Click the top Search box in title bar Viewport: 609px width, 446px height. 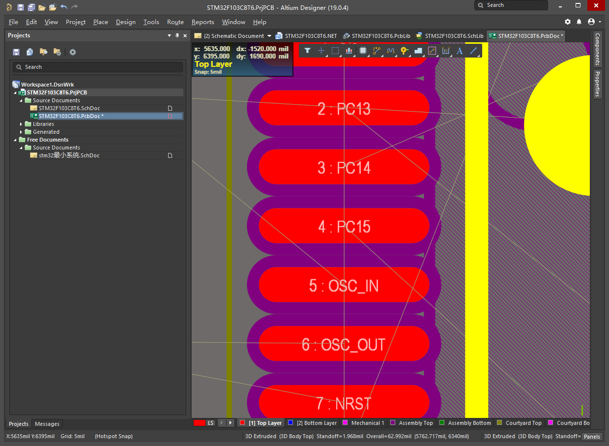tap(511, 5)
